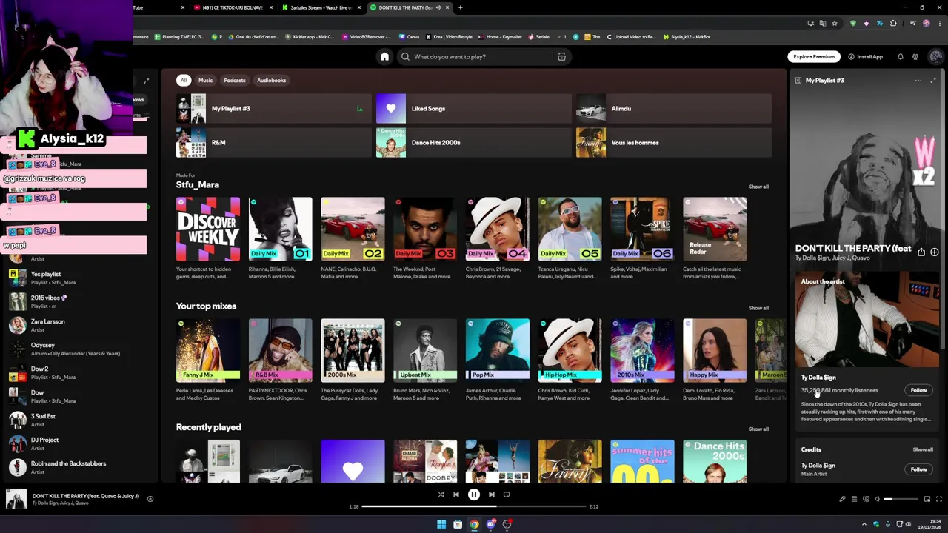Mute Spotify with the volume speaker icon
Screen dimensions: 948x533
pos(878,499)
